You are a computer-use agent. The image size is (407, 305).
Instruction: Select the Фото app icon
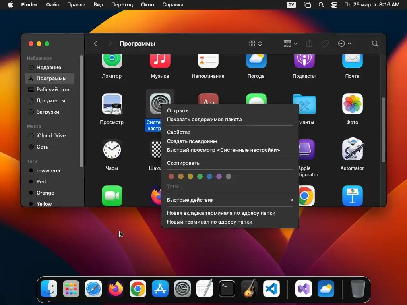352,104
